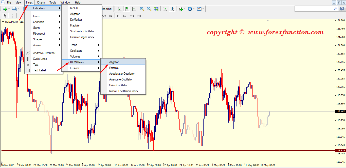Image resolution: width=346 pixels, height=168 pixels.
Task: Insert Awesome Oscillator indicator
Action: coord(123,79)
